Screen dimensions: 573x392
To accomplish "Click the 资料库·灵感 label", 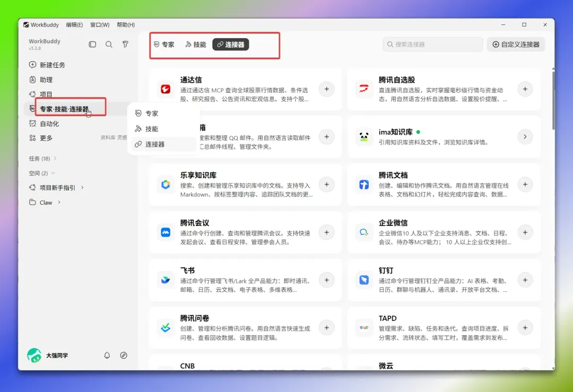I will point(114,138).
